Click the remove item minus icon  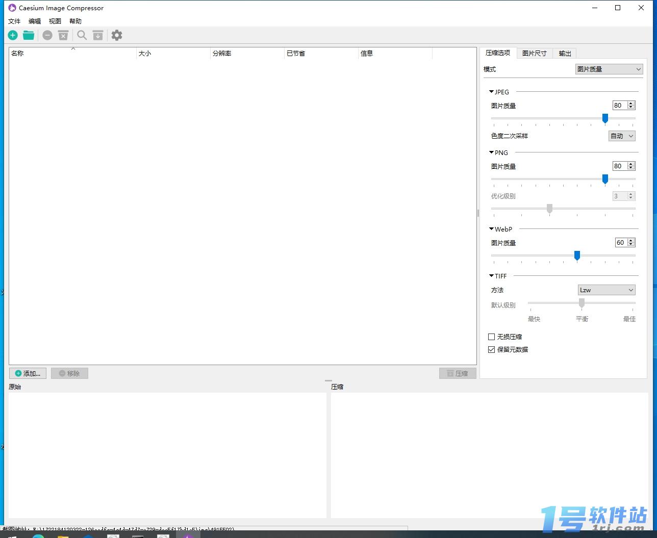[47, 35]
